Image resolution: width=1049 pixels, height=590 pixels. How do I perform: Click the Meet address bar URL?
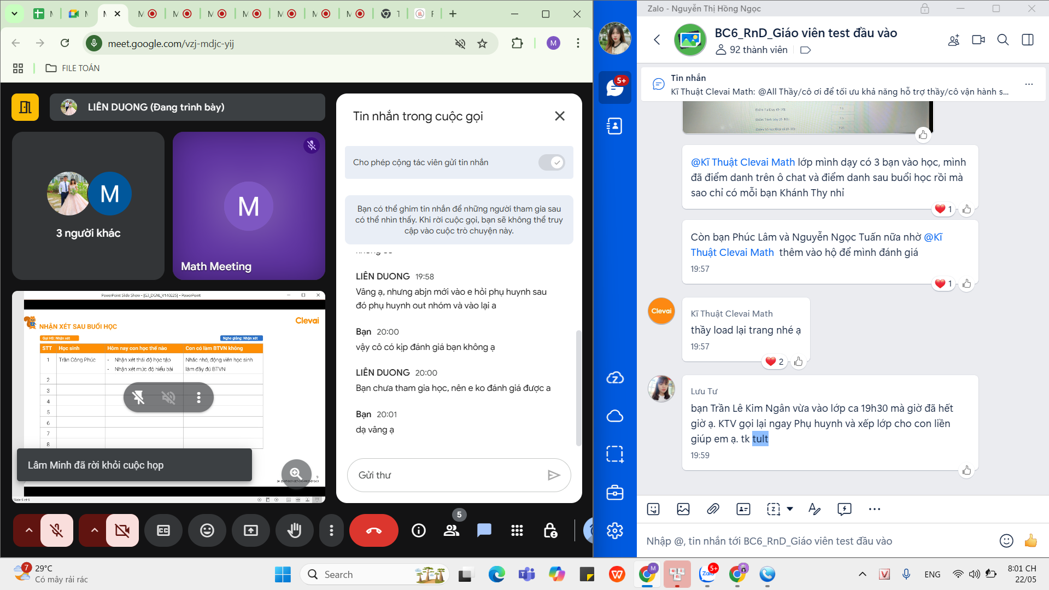pyautogui.click(x=171, y=44)
